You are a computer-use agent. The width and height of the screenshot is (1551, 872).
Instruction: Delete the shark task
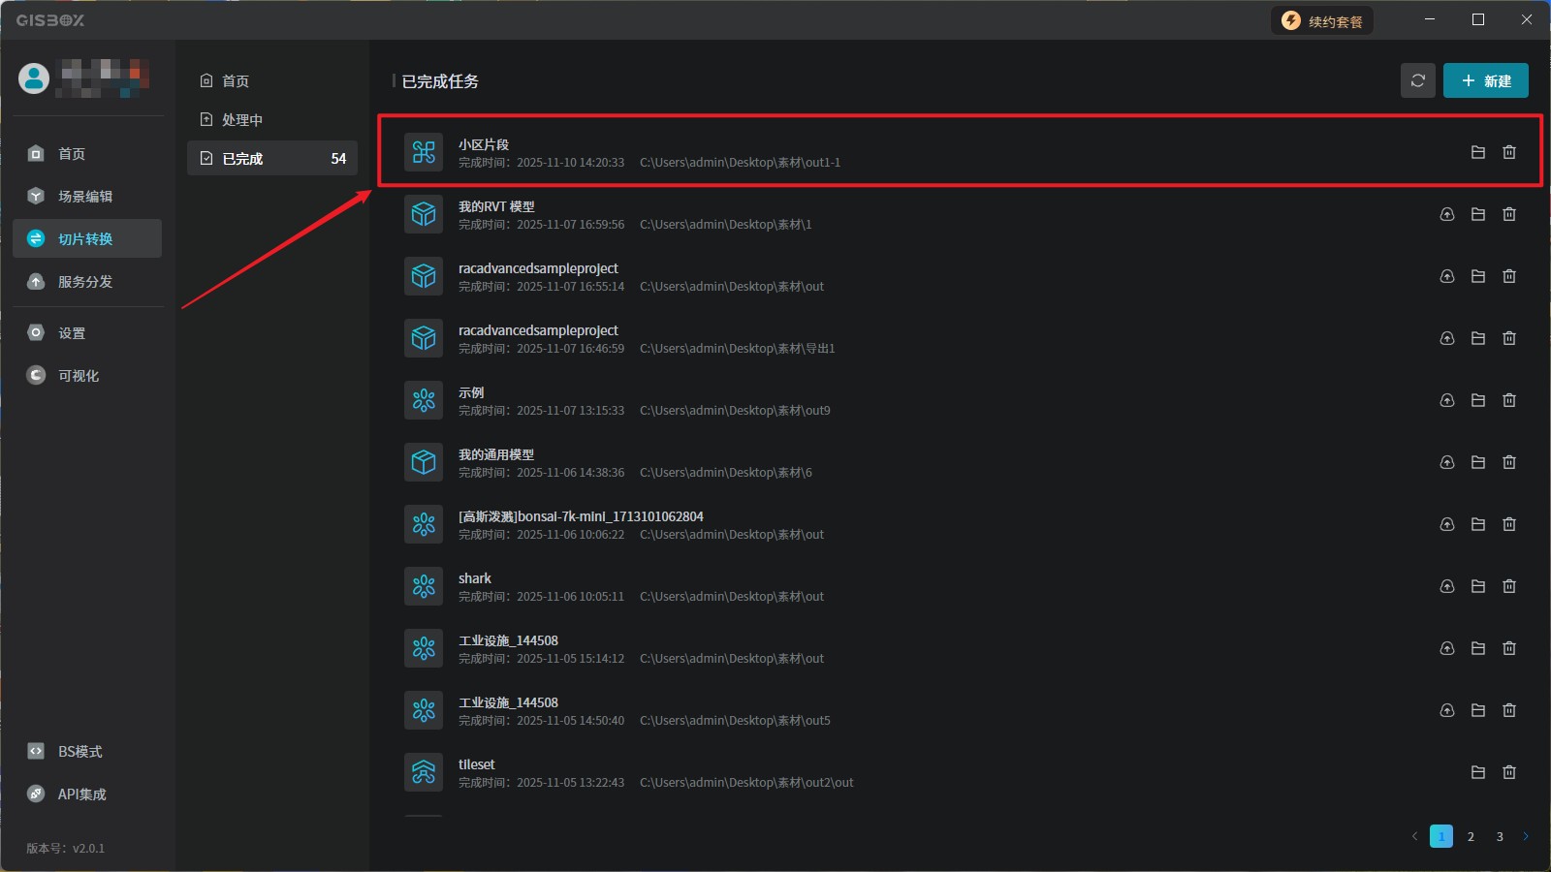[x=1508, y=586]
